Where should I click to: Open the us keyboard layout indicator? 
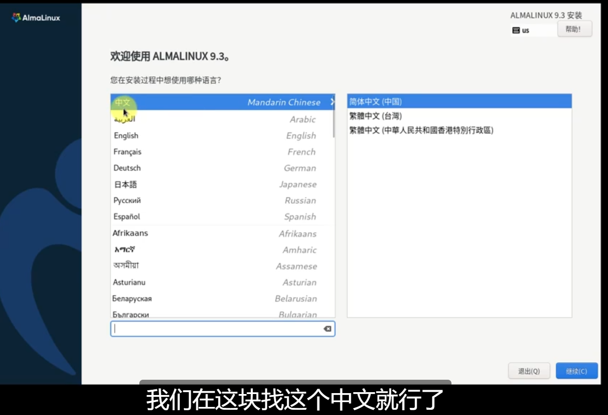(533, 30)
